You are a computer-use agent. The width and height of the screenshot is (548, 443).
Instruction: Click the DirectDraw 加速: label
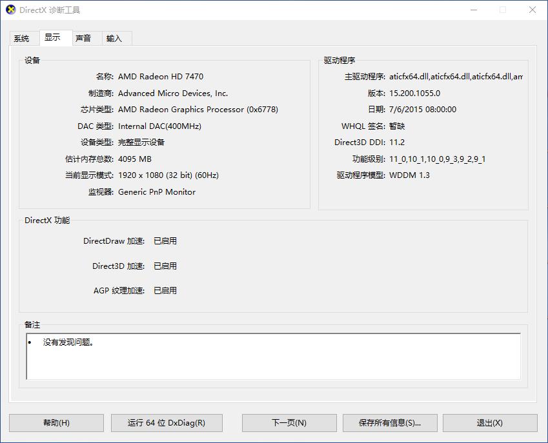(114, 241)
